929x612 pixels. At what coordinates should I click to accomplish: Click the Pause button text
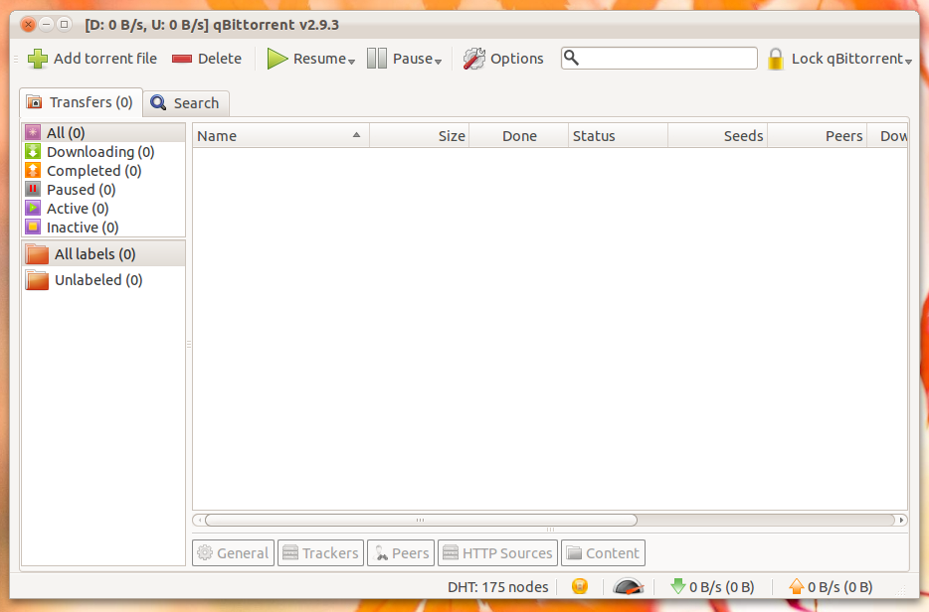[413, 59]
